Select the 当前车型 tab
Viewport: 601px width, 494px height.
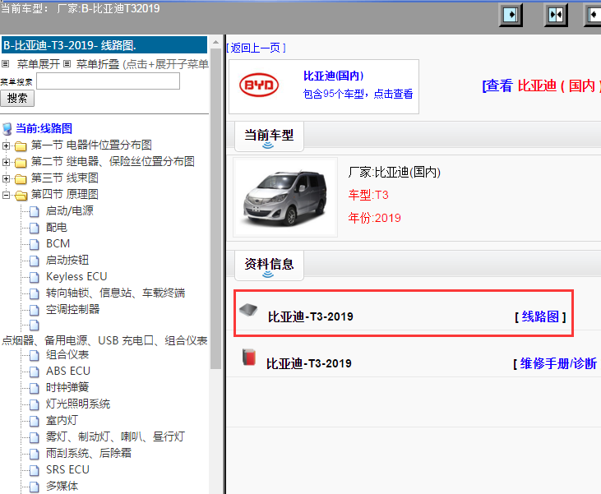(269, 136)
